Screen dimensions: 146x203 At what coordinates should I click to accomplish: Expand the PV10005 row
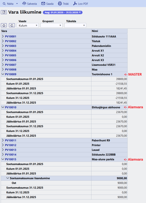3,55
